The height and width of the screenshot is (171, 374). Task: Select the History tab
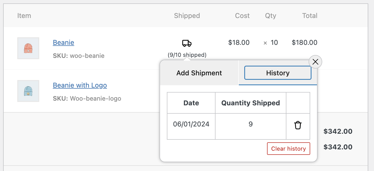(278, 73)
